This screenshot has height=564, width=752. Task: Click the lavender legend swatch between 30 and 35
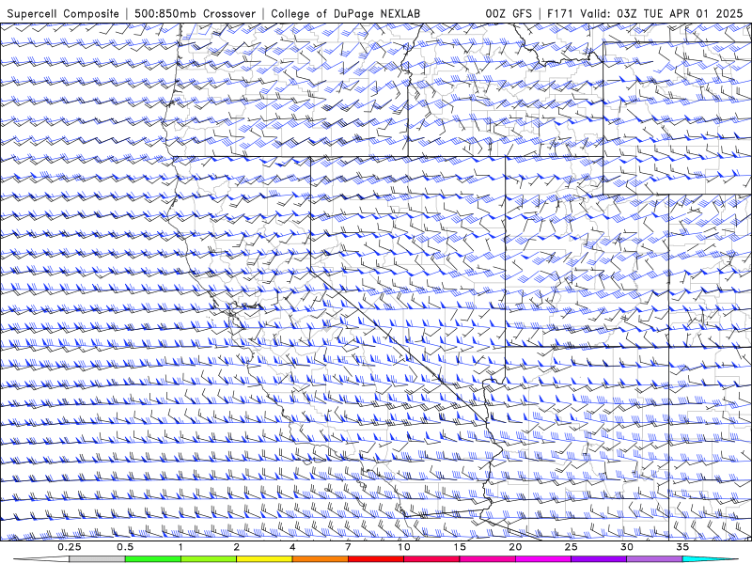tap(654, 559)
